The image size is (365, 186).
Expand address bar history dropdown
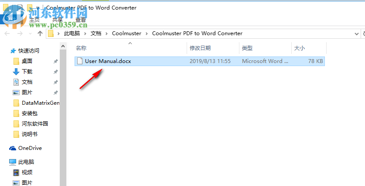tap(356, 34)
